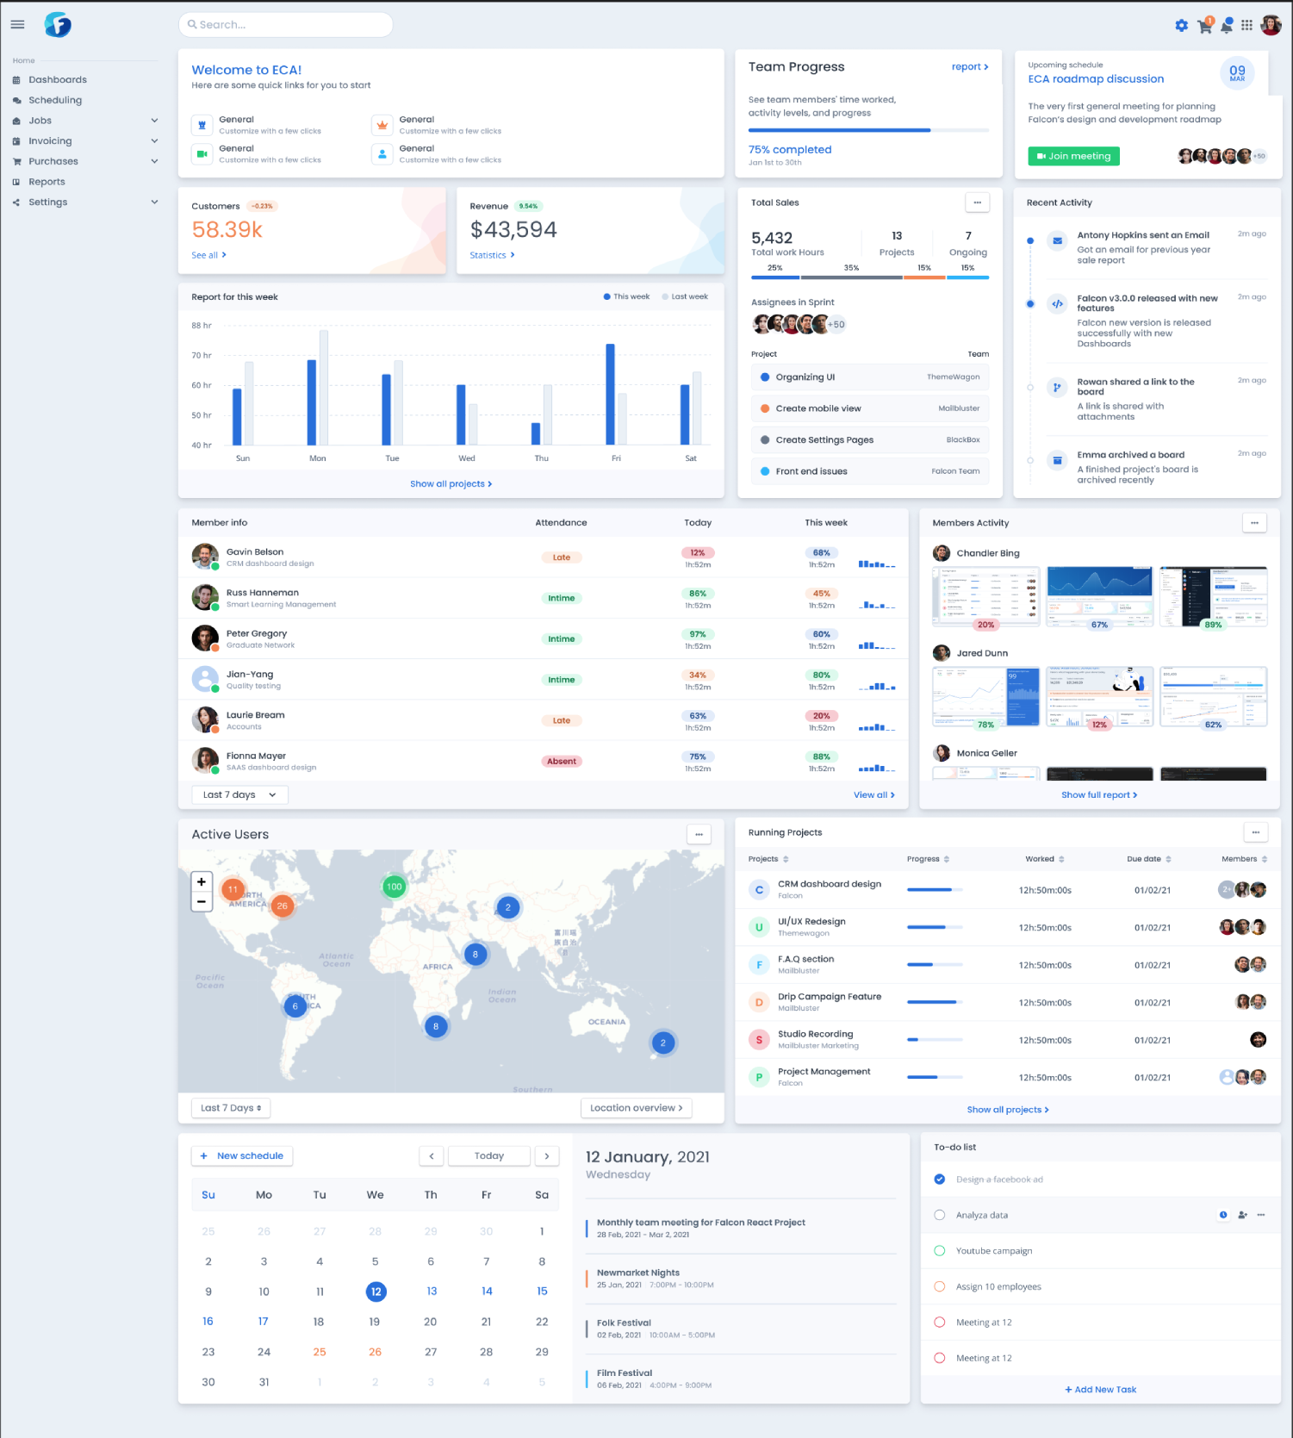Open the Last 7 days dropdown in Member info
This screenshot has width=1293, height=1438.
tap(239, 795)
